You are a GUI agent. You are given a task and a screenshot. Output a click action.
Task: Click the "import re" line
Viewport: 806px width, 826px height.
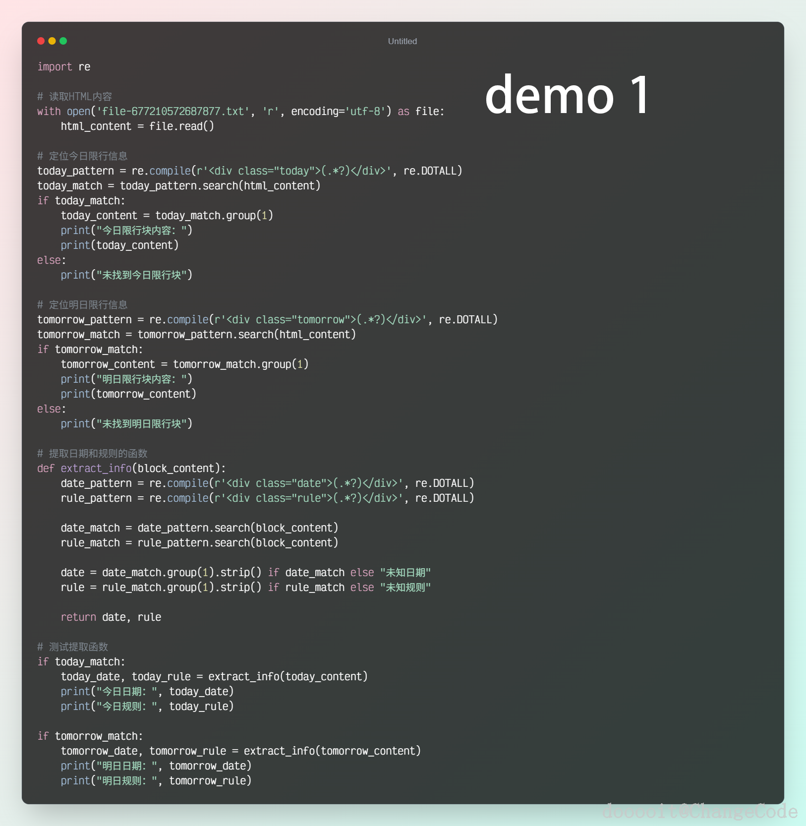tap(64, 67)
